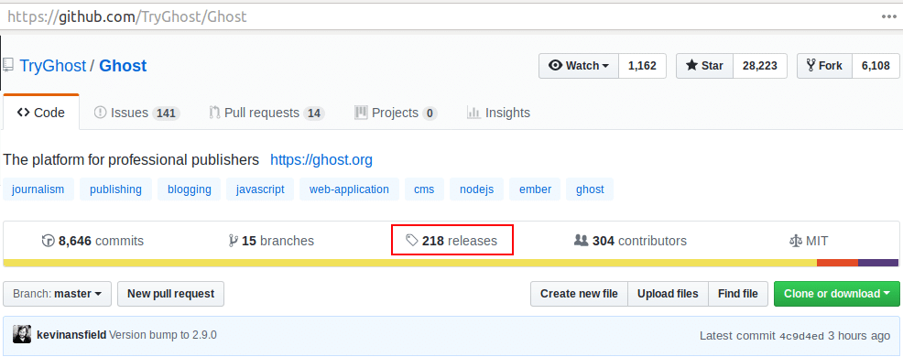This screenshot has height=357, width=903.
Task: Select the cms topic tag
Action: tap(424, 189)
